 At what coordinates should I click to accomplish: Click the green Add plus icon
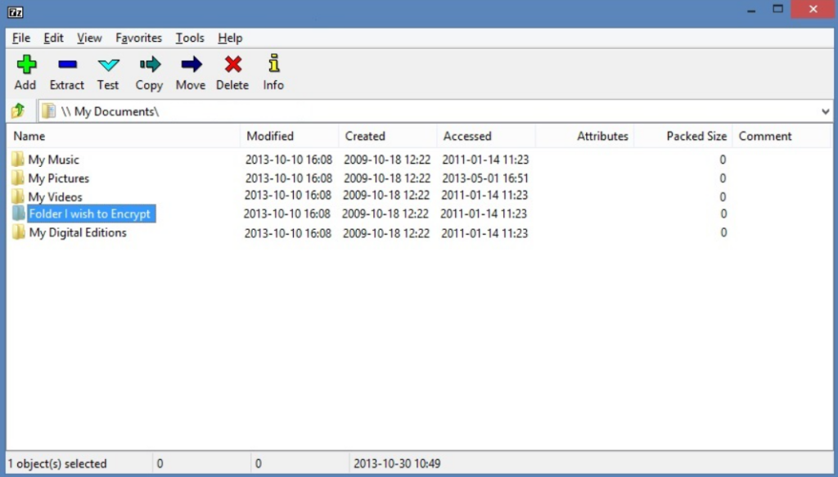pyautogui.click(x=26, y=65)
